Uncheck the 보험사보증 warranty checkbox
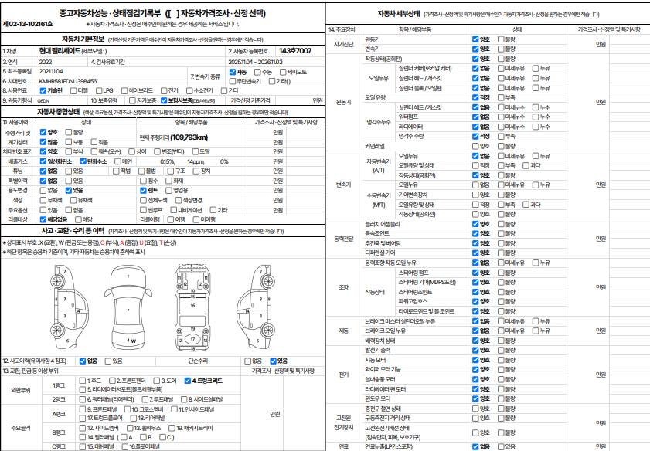The width and height of the screenshot is (650, 451). [x=164, y=100]
